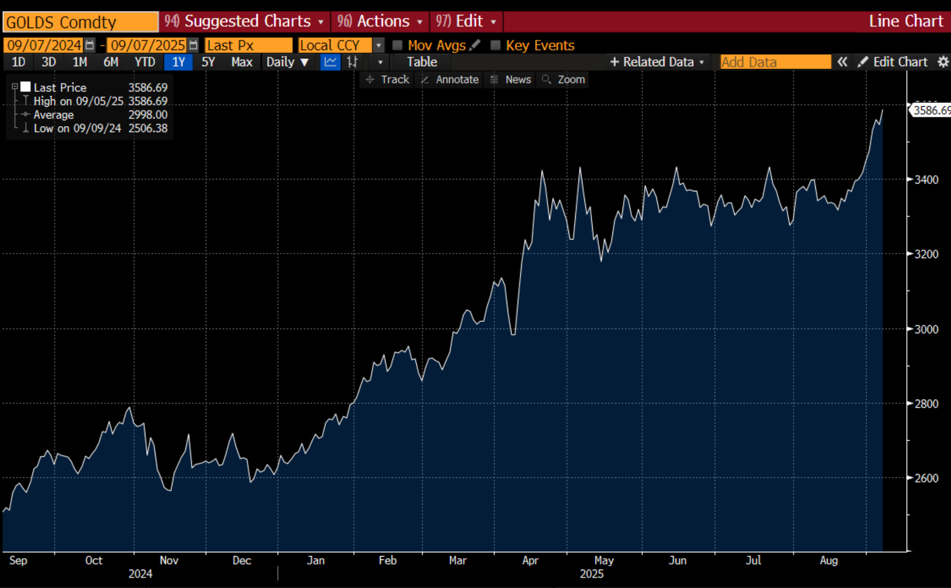Click the Add Data input field
This screenshot has height=588, width=951.
click(775, 62)
